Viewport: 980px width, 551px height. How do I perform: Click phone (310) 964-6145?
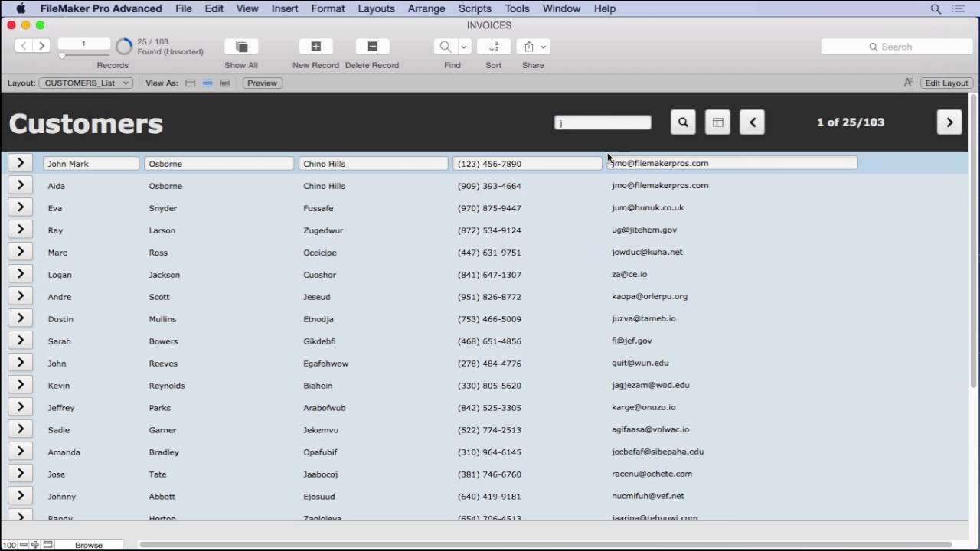pos(489,452)
